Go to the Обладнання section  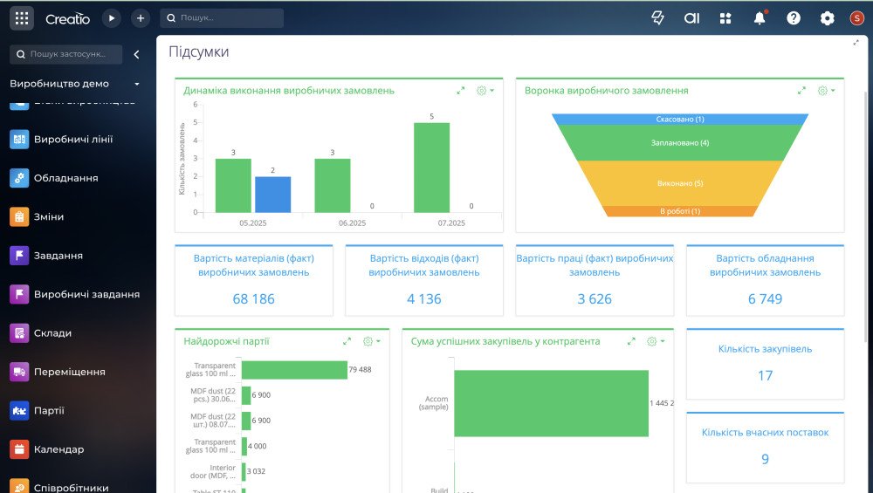65,178
